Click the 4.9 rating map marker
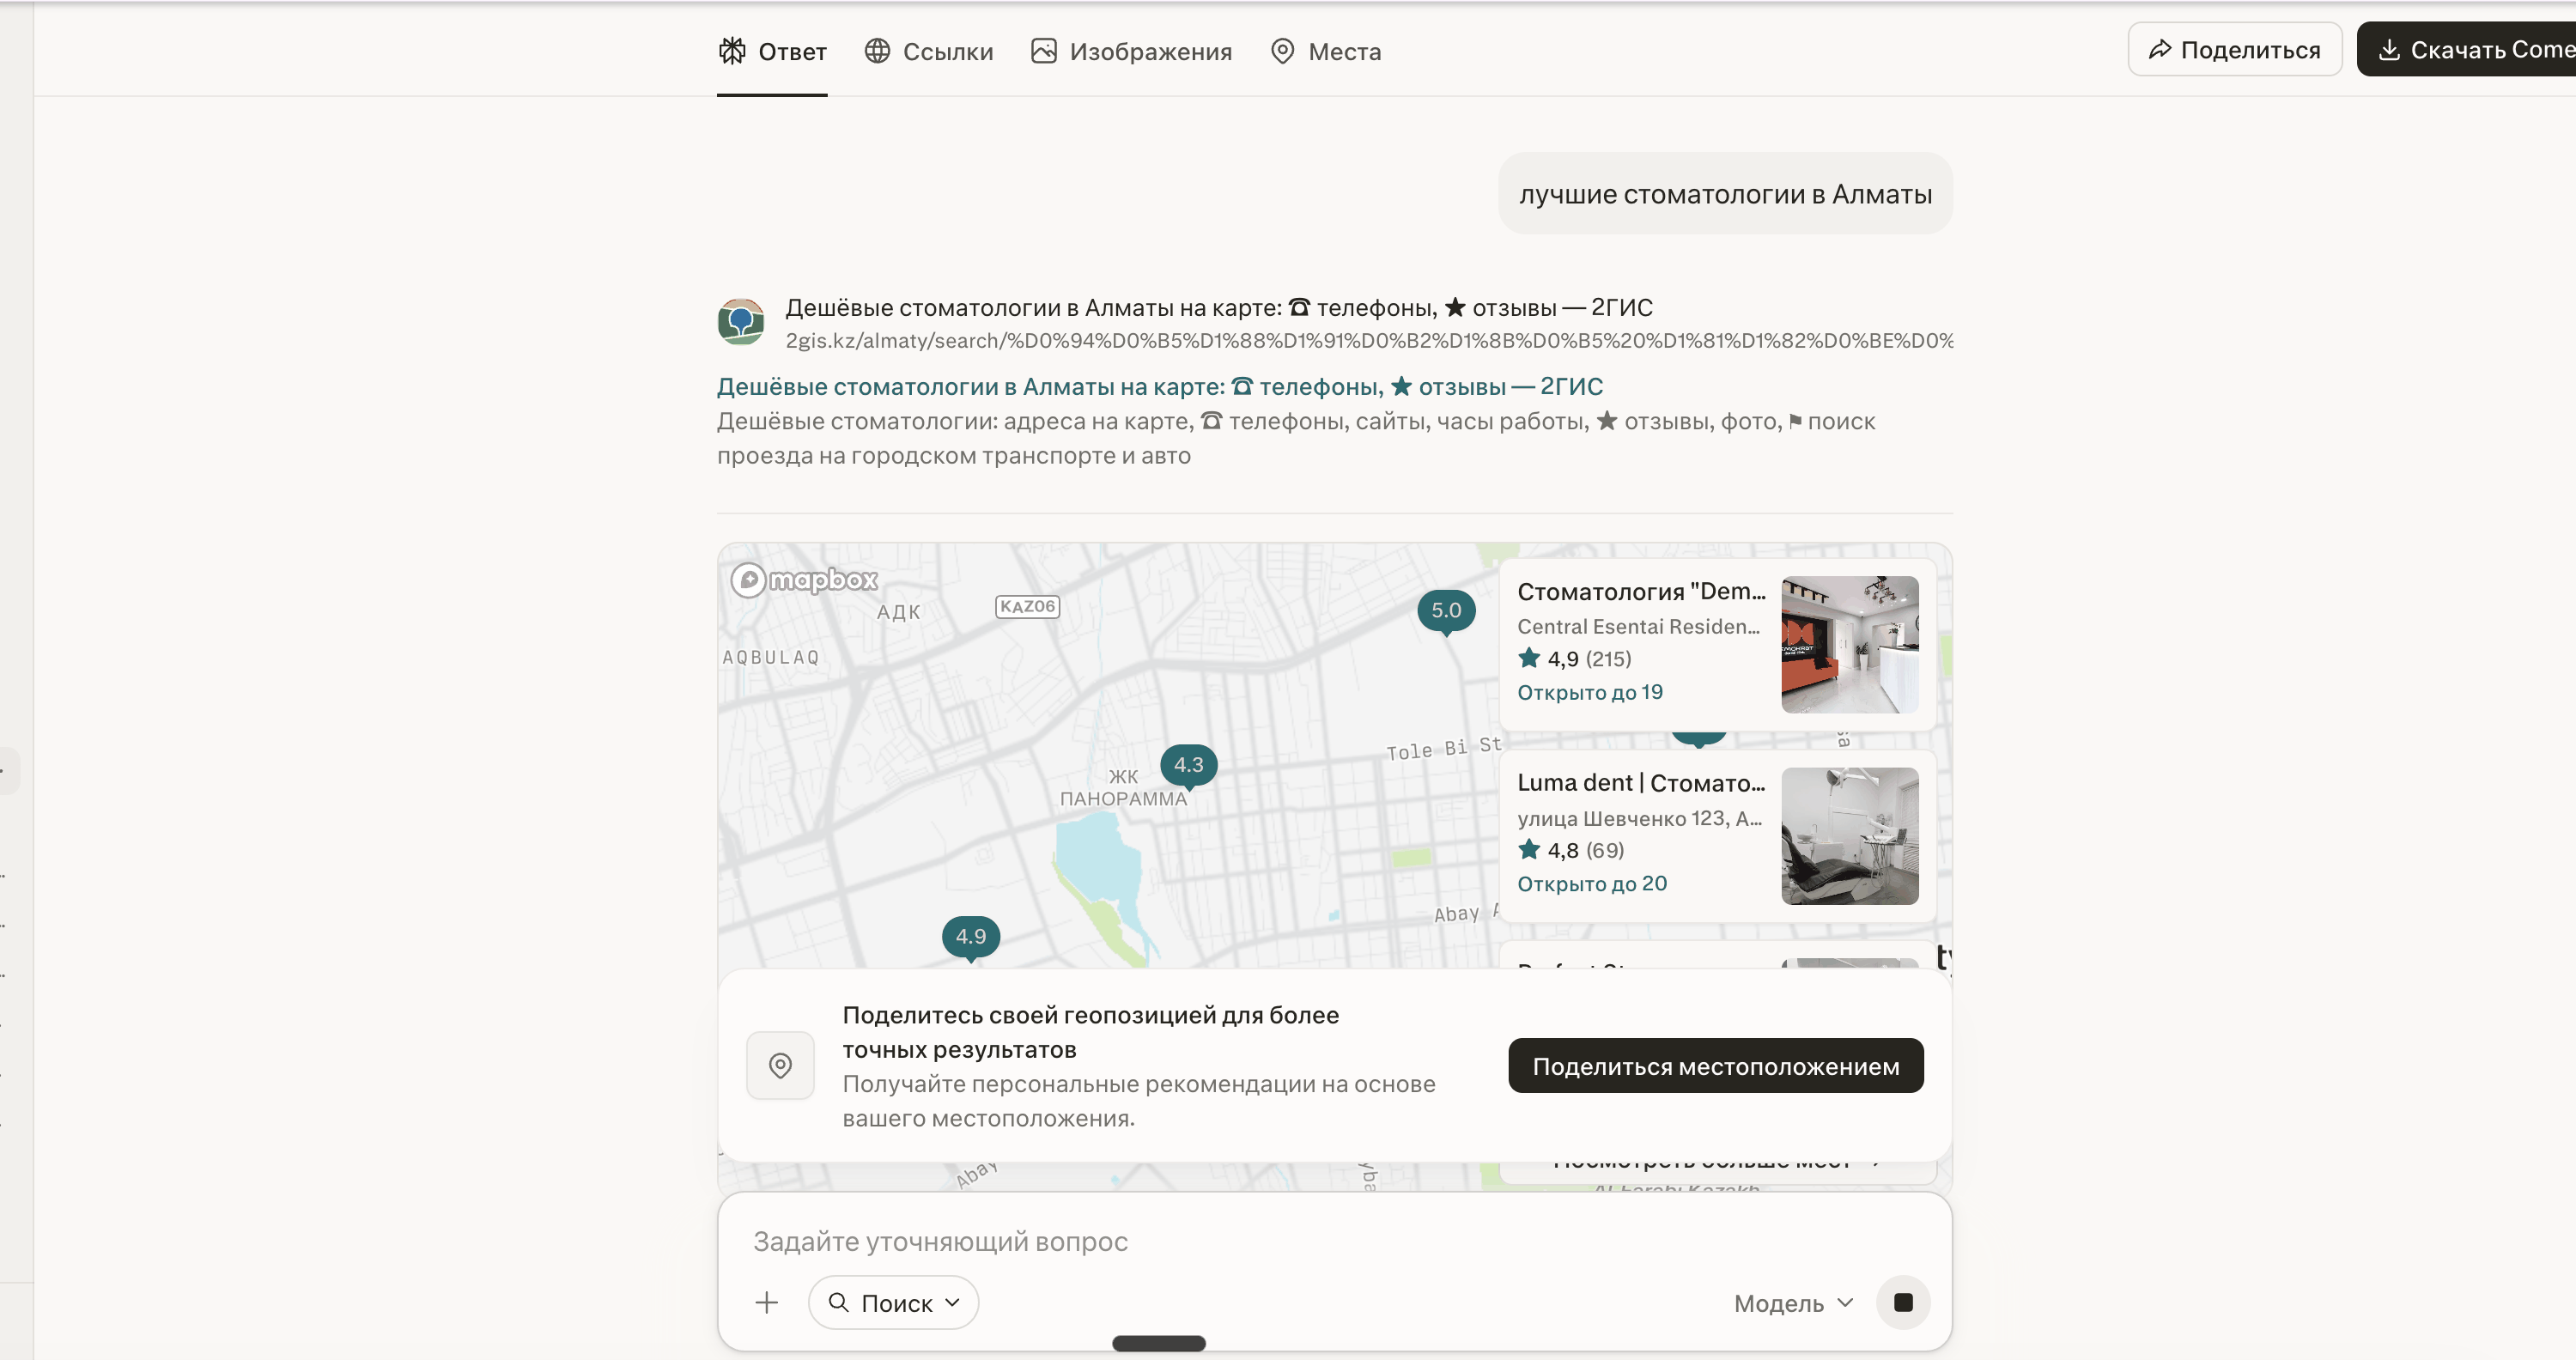 coord(971,938)
